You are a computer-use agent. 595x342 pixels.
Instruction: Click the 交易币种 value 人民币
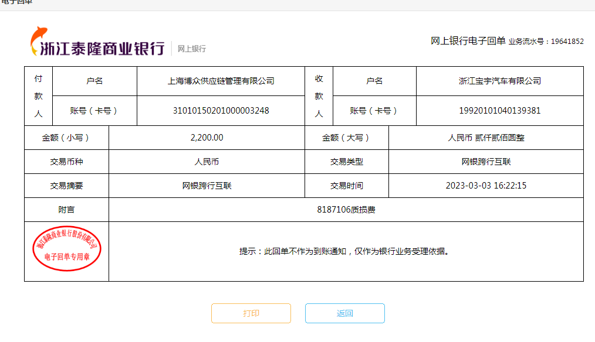(207, 162)
